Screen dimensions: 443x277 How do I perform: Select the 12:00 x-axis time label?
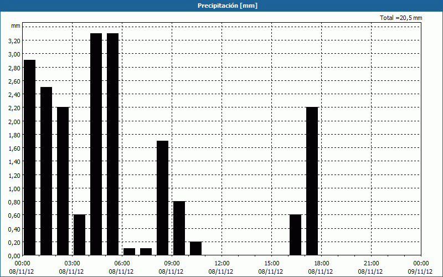[222, 264]
